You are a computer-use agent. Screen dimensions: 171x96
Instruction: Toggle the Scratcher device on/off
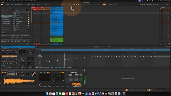click(x=2, y=70)
